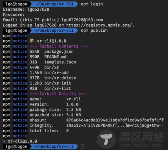Click the npm publish command text

(94, 30)
